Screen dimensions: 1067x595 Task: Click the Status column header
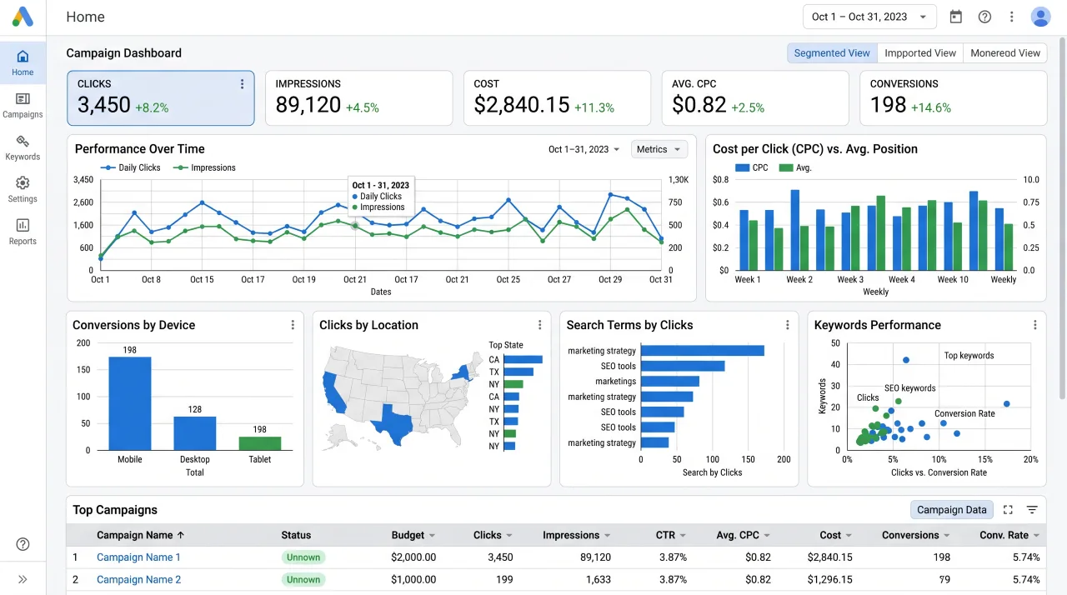[296, 535]
